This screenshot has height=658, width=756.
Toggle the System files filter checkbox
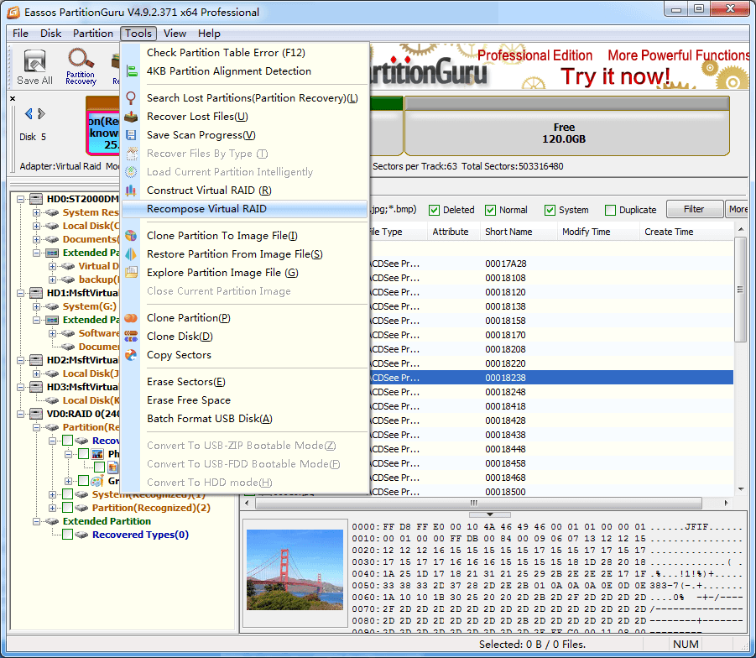pos(550,210)
